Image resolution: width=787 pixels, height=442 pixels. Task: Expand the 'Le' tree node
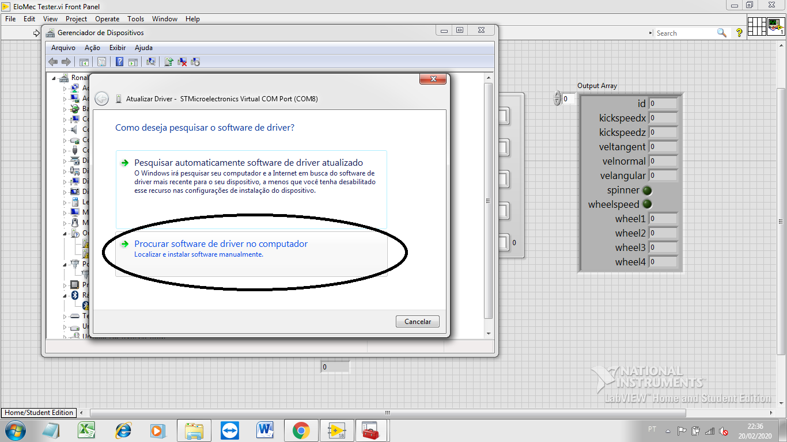[65, 202]
